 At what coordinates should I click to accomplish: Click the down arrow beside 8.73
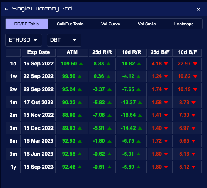click(193, 103)
